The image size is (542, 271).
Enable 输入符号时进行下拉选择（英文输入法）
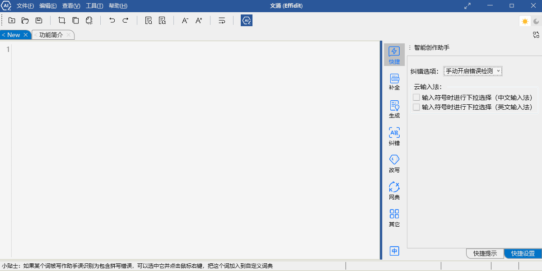pyautogui.click(x=416, y=107)
